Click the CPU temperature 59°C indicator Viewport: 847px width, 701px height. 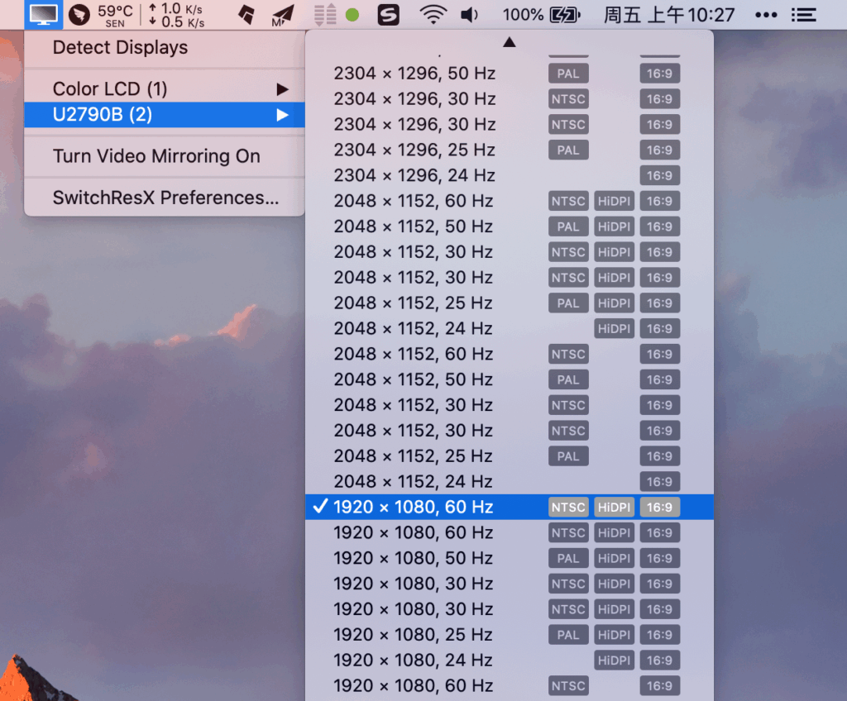114,14
